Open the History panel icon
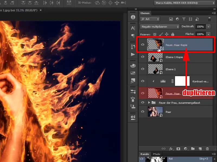The width and height of the screenshot is (217, 162). pos(133,47)
